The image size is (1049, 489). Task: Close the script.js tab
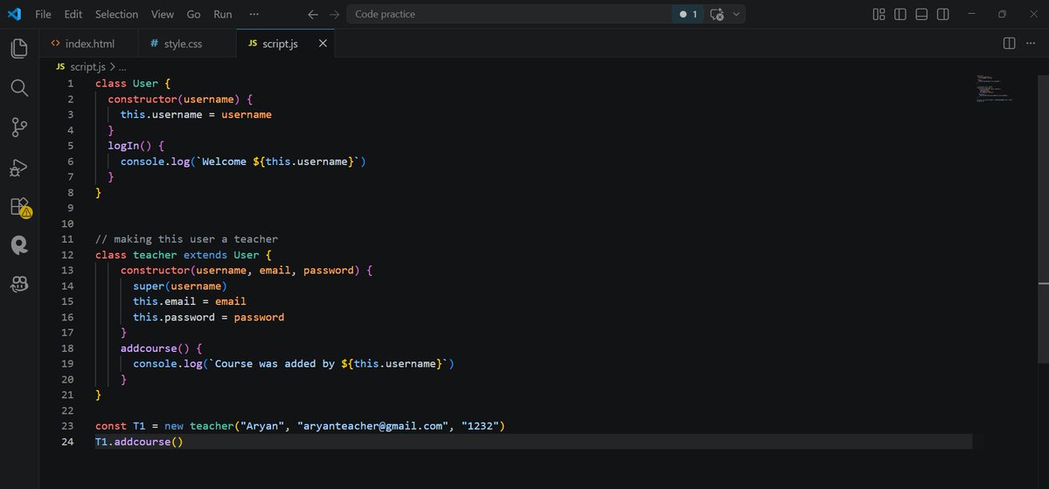(x=323, y=43)
